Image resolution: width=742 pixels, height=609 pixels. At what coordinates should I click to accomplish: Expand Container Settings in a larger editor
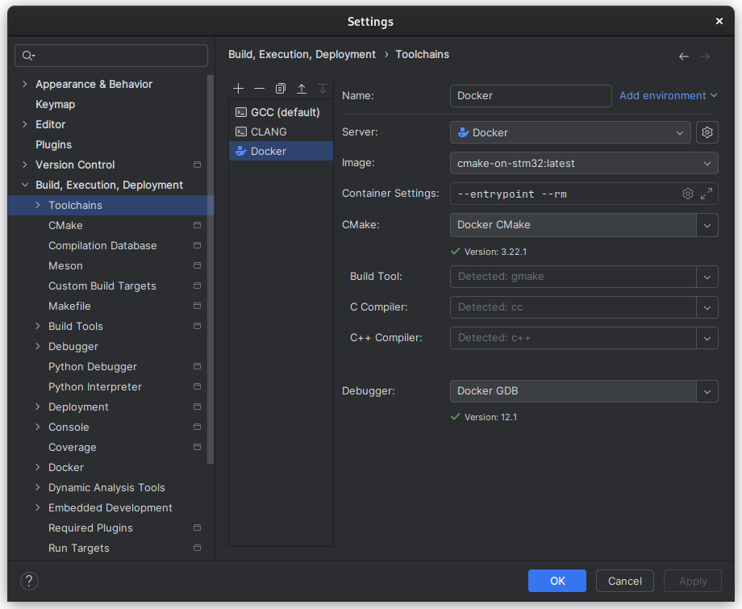(707, 194)
